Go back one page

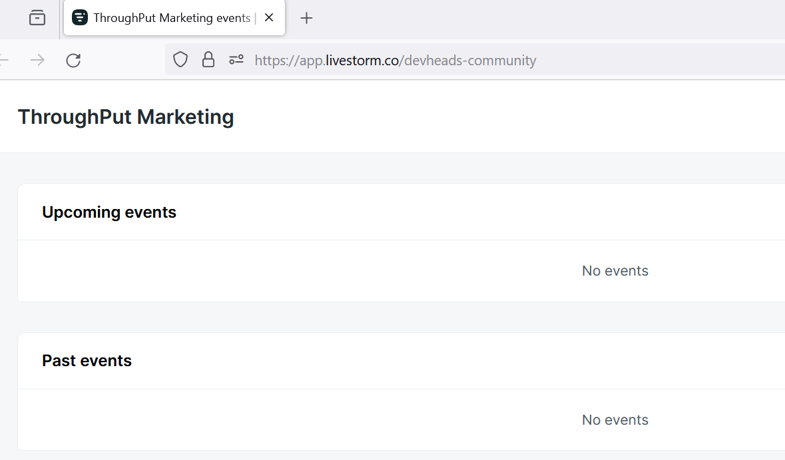pyautogui.click(x=4, y=61)
